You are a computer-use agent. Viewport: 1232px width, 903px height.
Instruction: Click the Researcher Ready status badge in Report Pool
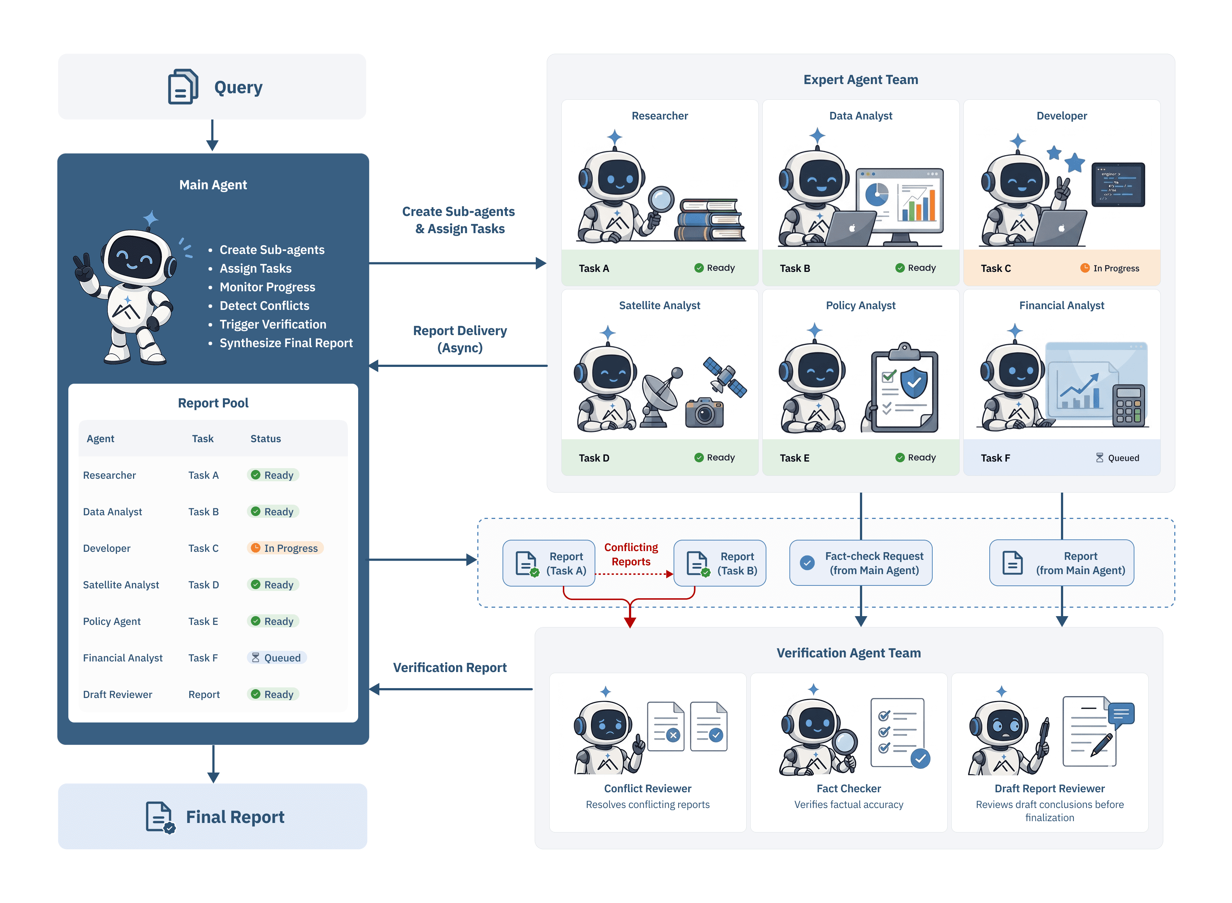273,475
